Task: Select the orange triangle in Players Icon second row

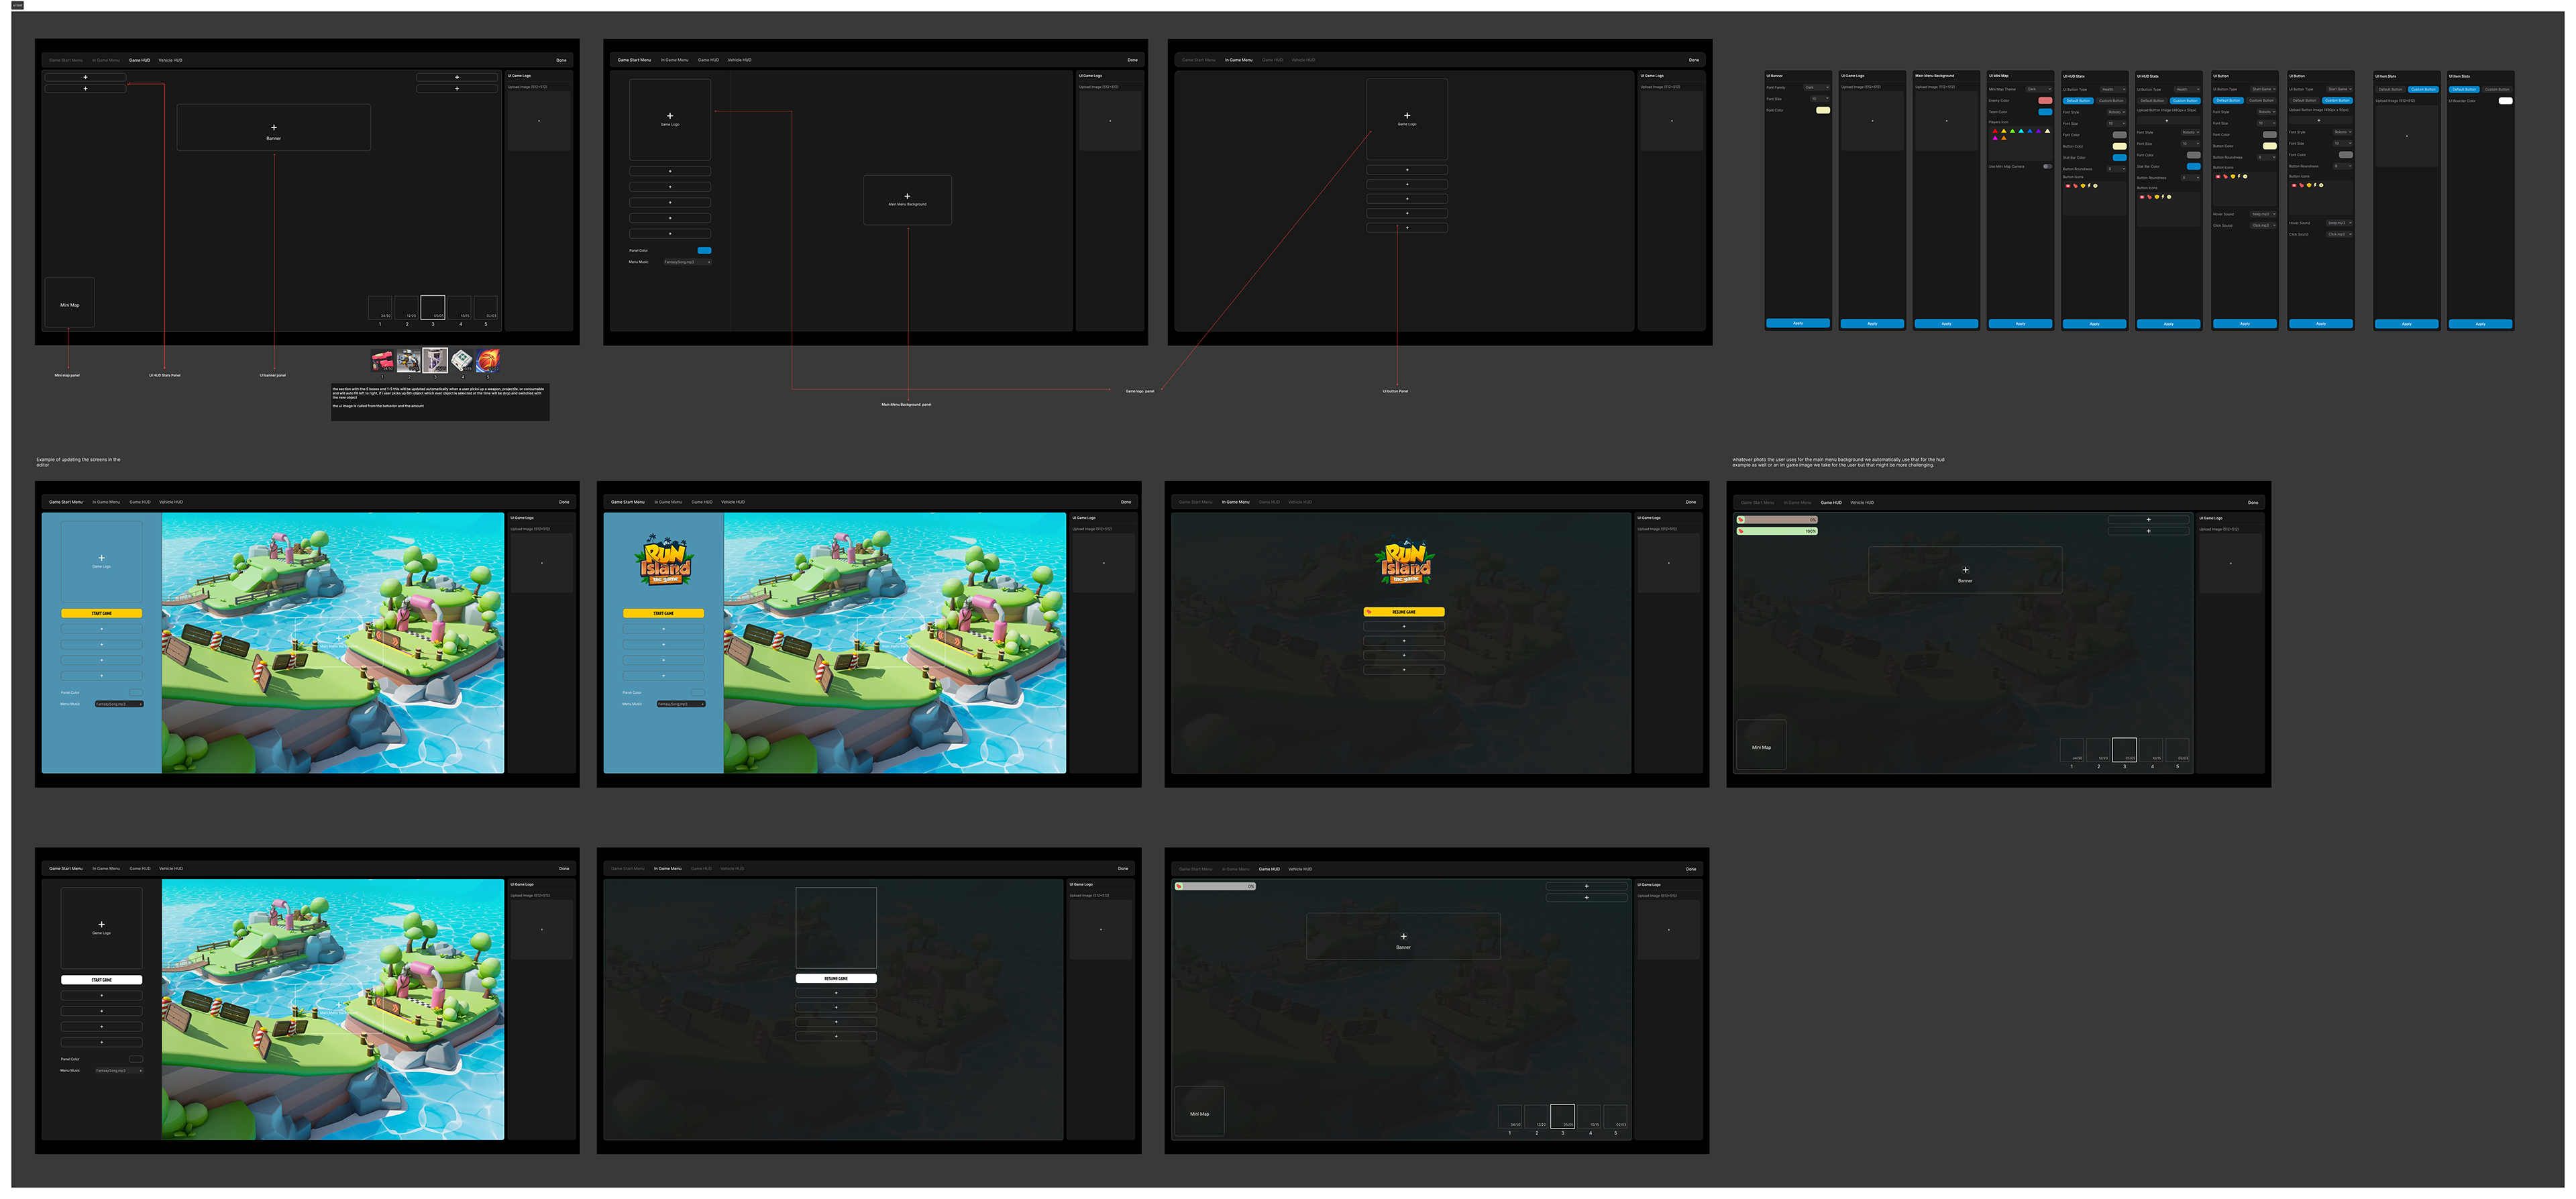Action: [x=2004, y=138]
